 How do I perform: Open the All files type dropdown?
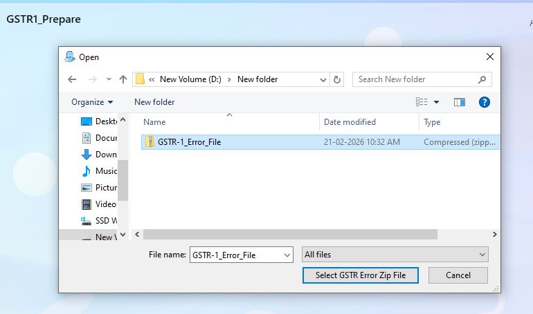pos(395,255)
